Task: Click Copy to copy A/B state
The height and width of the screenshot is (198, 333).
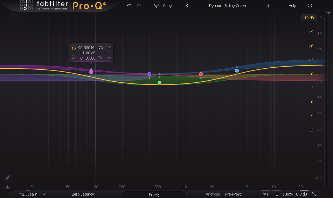Action: click(x=167, y=6)
